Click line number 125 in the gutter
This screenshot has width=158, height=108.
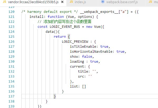click(12, 37)
